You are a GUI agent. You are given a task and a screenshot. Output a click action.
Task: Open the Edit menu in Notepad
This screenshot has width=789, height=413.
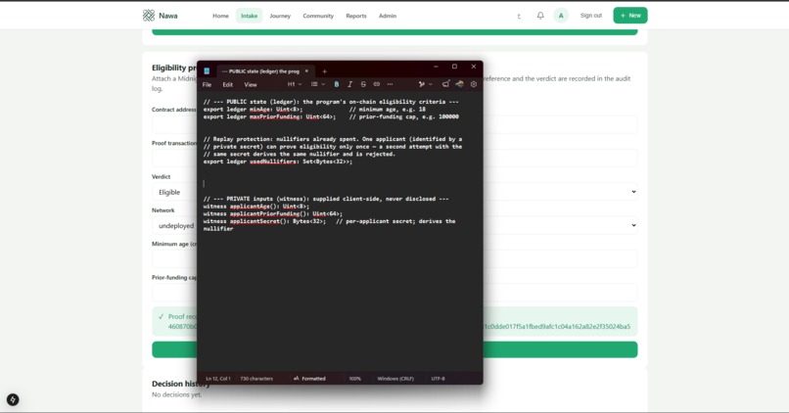click(x=227, y=84)
